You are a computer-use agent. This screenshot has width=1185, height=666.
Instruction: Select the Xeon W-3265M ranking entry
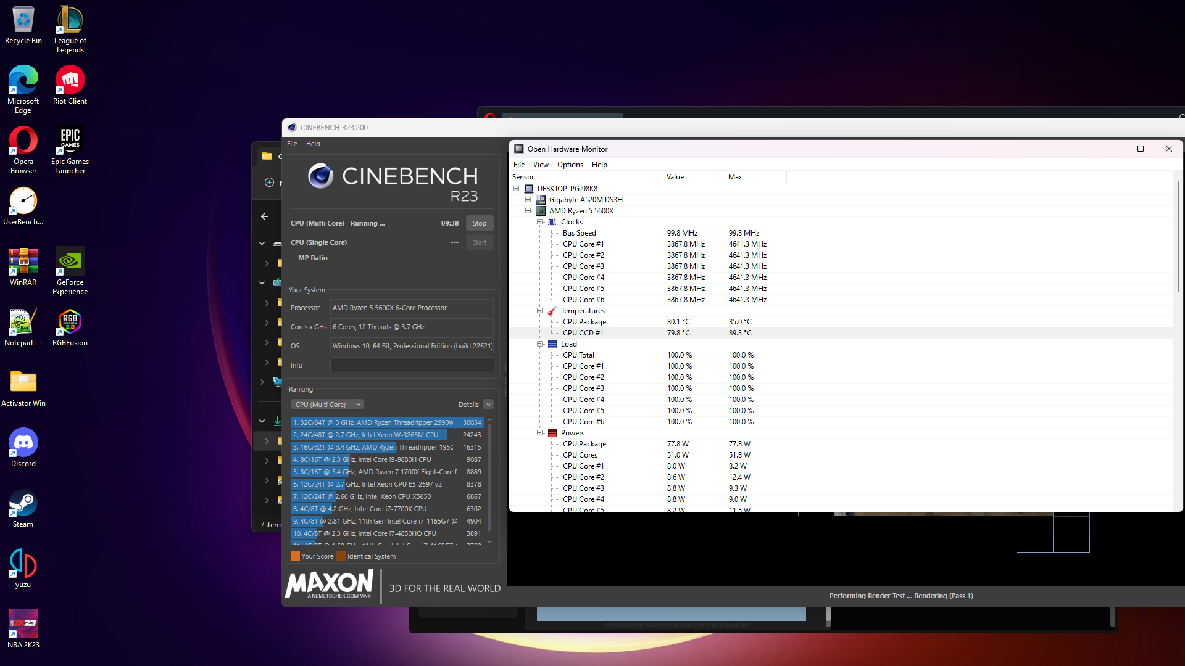click(387, 435)
